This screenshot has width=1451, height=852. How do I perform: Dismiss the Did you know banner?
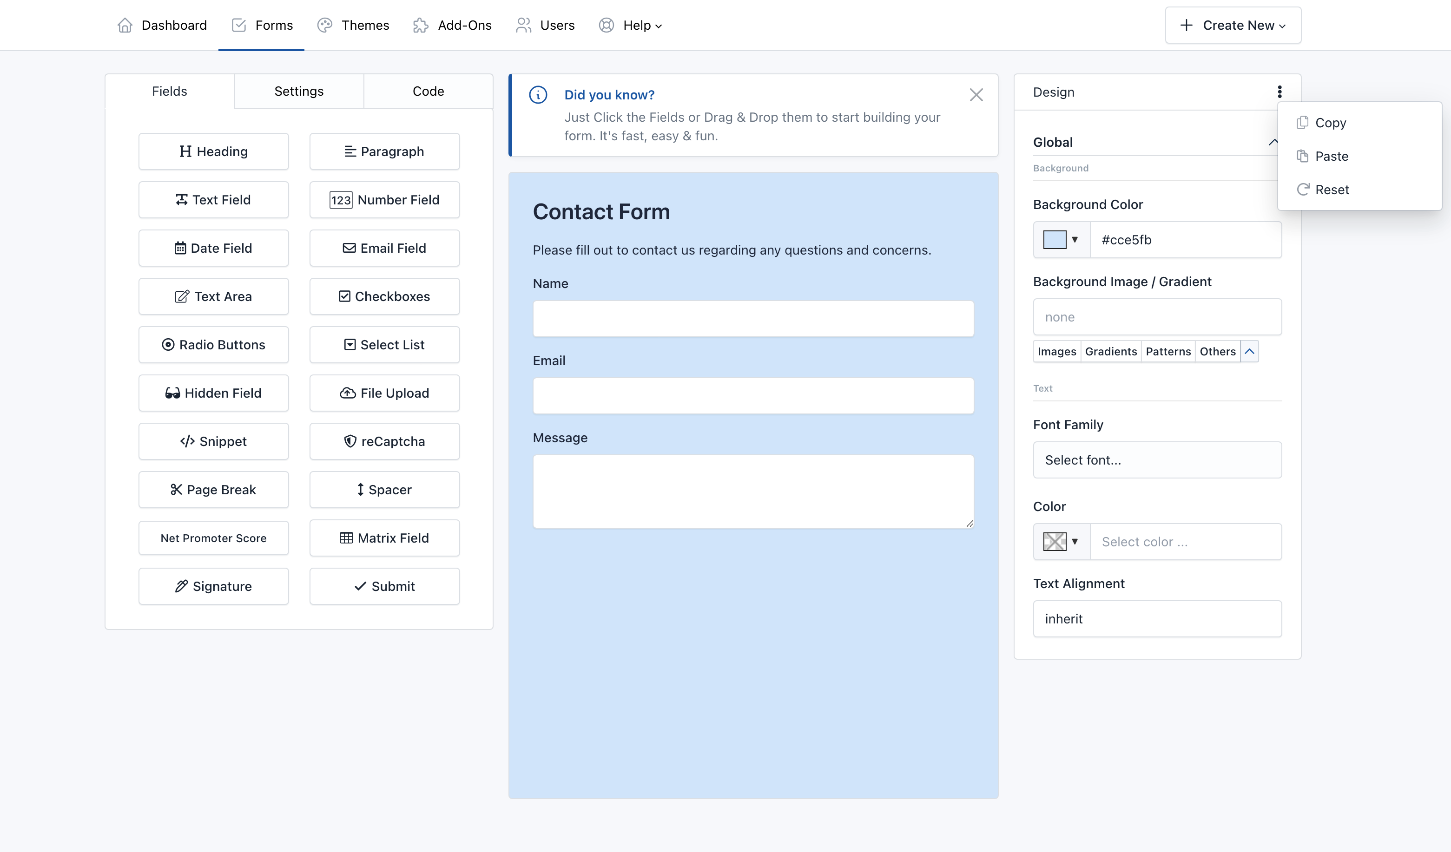tap(976, 94)
